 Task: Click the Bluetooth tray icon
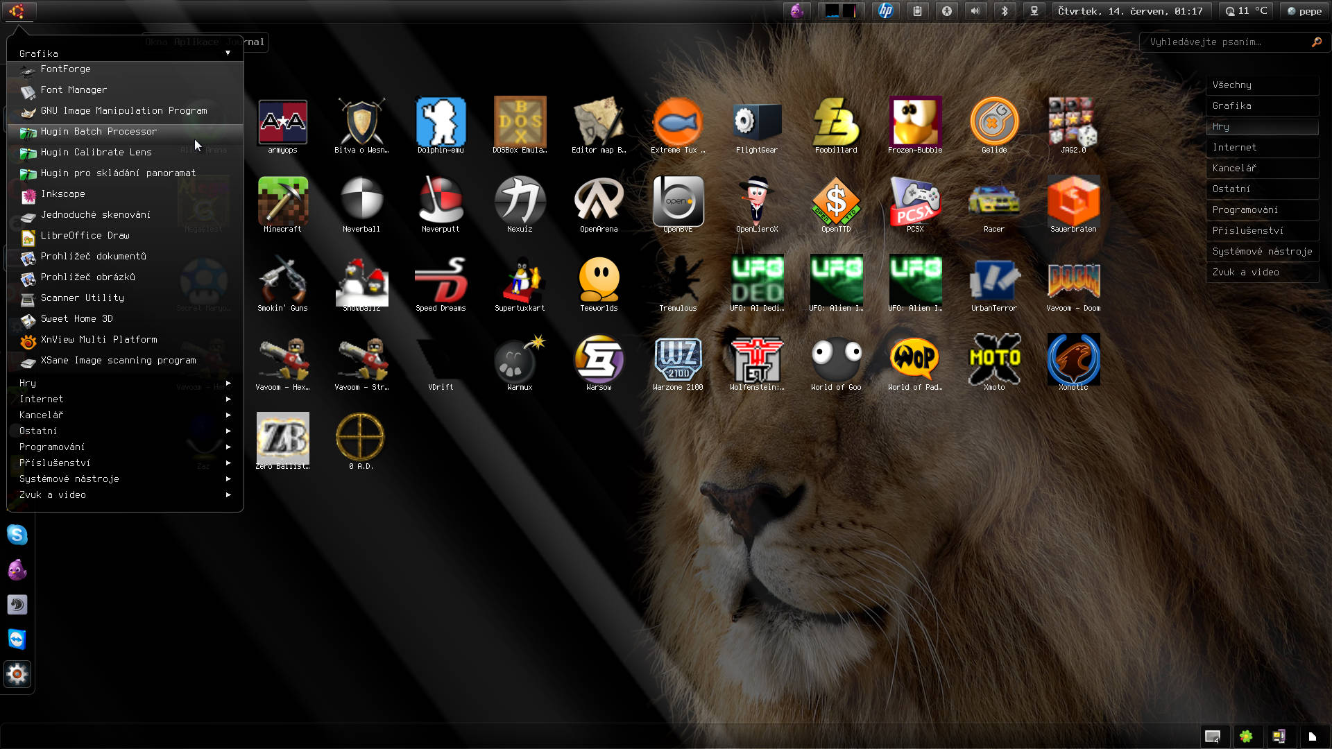1005,11
